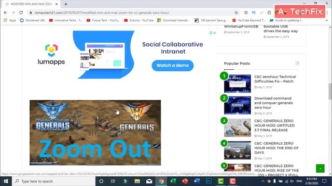Screen dimensions: 332x186
Task: Click the ad info icon
Action: pos(211,33)
